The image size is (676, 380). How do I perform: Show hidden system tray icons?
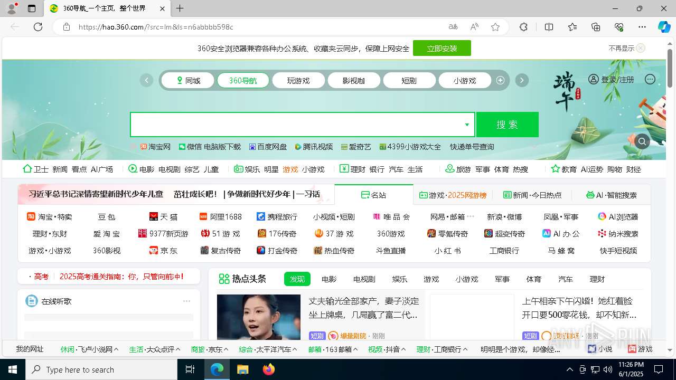(x=569, y=369)
